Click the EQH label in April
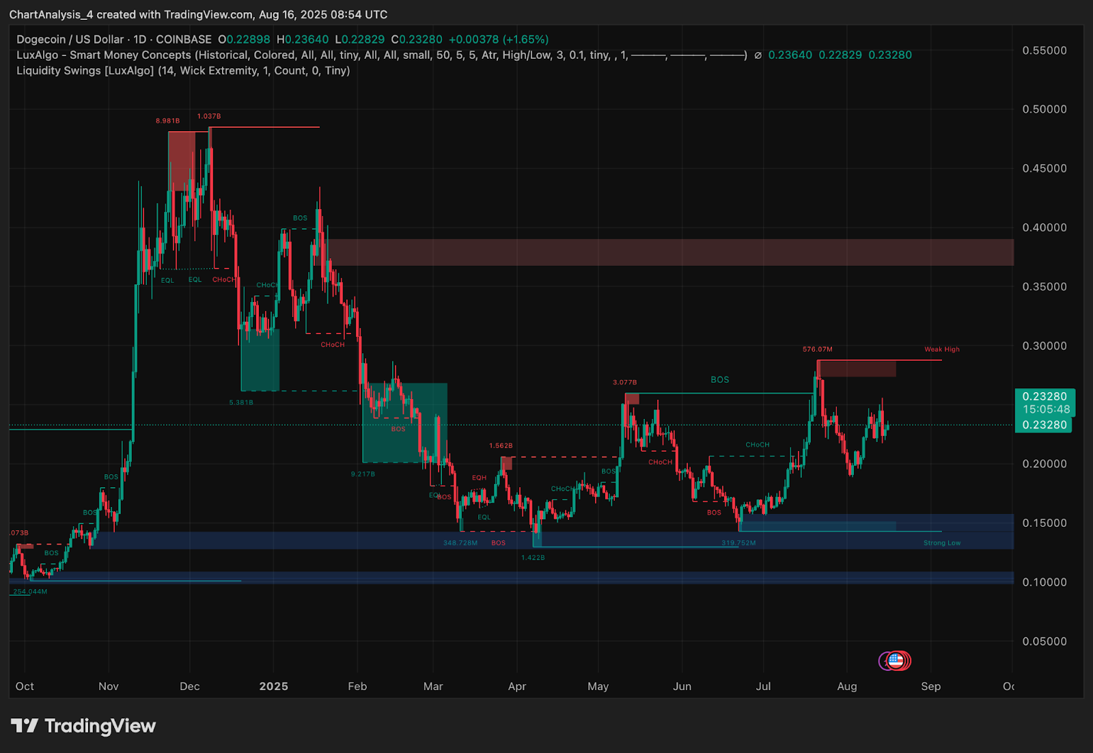Screen dimensions: 1093x753 [x=479, y=477]
